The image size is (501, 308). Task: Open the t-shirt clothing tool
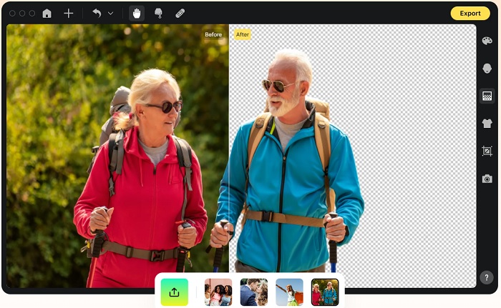click(487, 123)
